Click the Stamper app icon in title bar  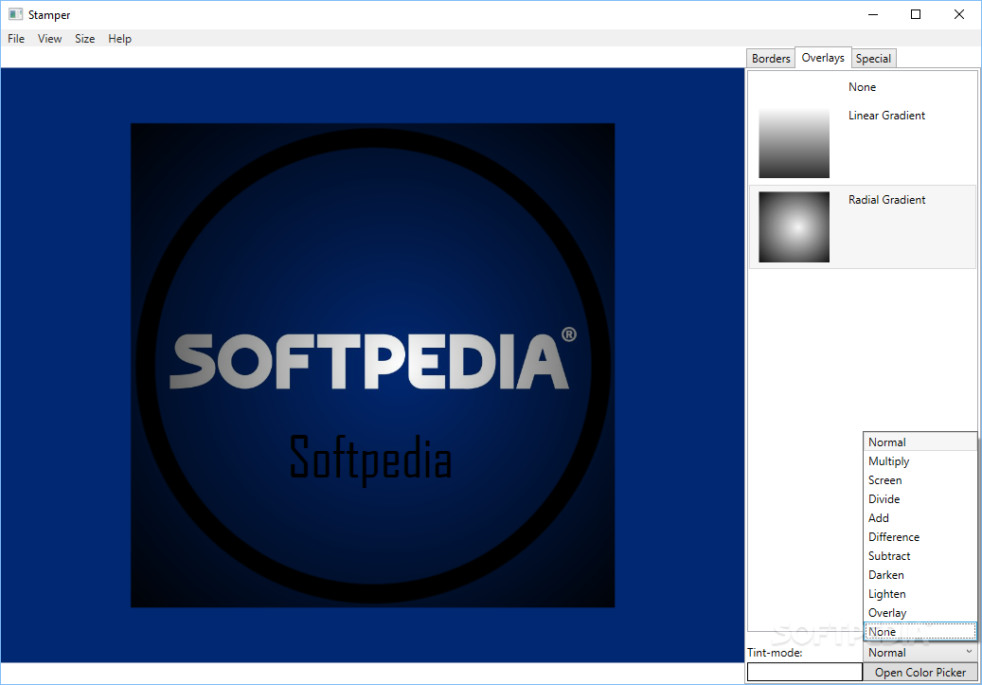click(x=16, y=14)
